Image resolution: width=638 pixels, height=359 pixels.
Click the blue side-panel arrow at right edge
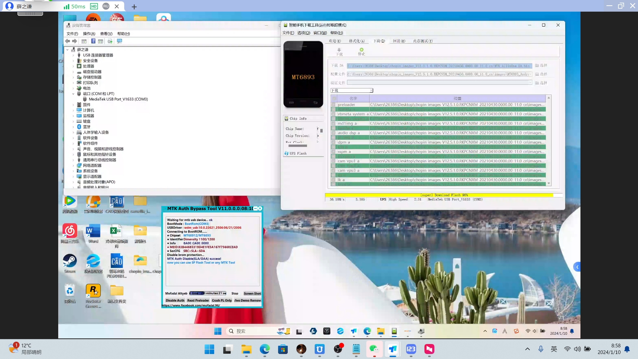click(x=577, y=267)
